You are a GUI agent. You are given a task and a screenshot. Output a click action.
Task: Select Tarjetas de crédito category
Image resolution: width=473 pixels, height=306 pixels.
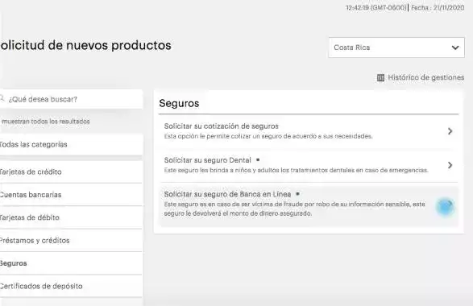tap(71, 172)
